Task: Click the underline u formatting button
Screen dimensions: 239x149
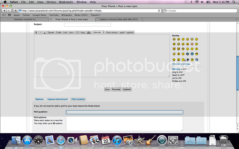Action: click(x=45, y=32)
